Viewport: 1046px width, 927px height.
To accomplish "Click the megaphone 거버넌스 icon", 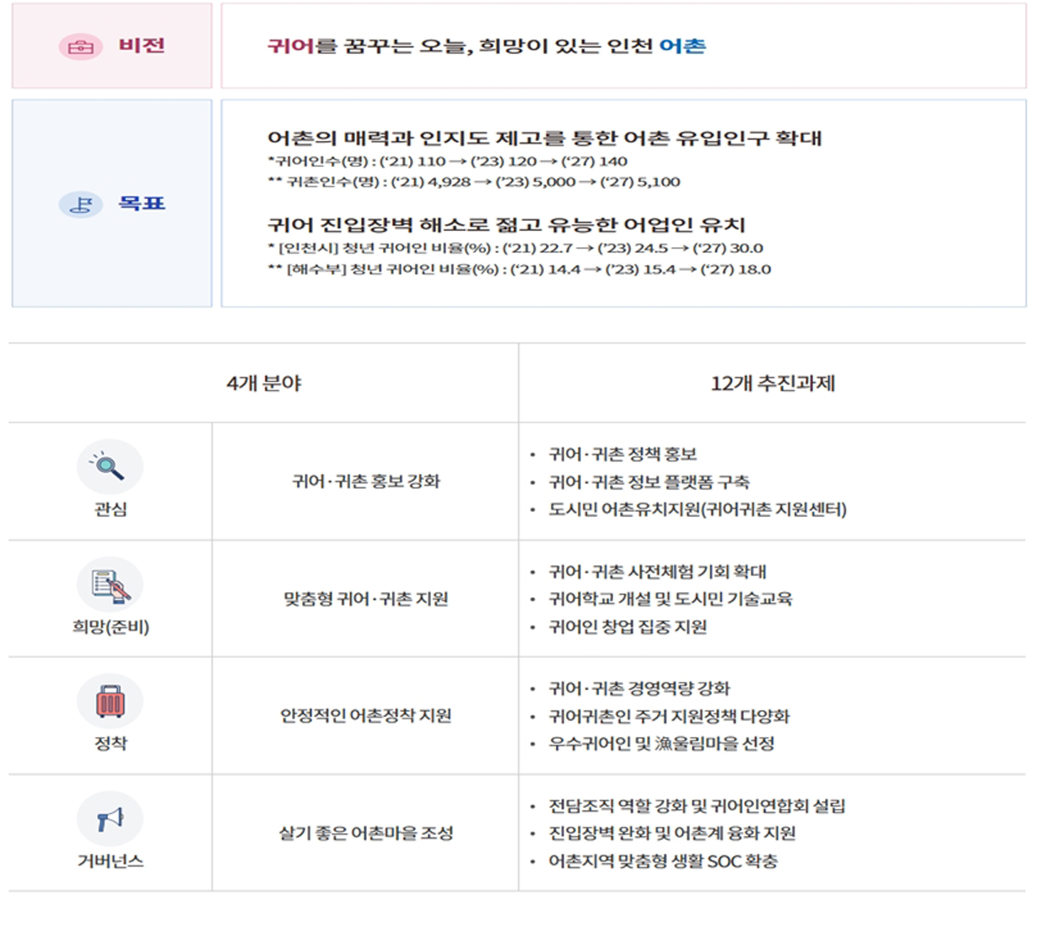I will click(x=110, y=819).
